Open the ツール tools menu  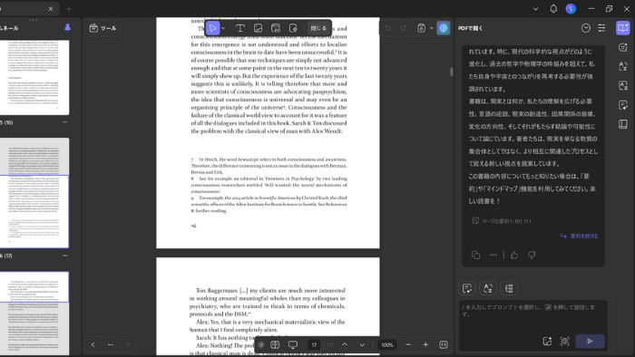[x=103, y=28]
